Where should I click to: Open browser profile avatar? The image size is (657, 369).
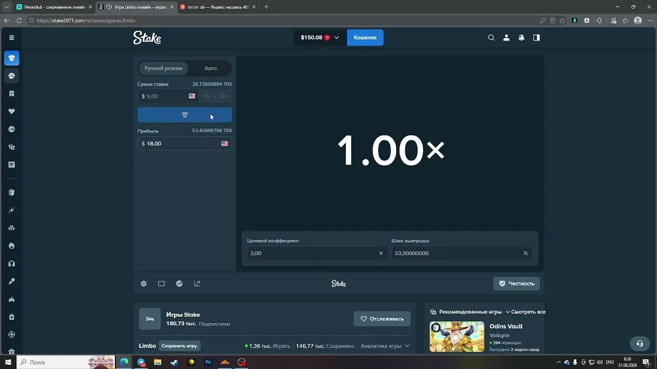638,20
